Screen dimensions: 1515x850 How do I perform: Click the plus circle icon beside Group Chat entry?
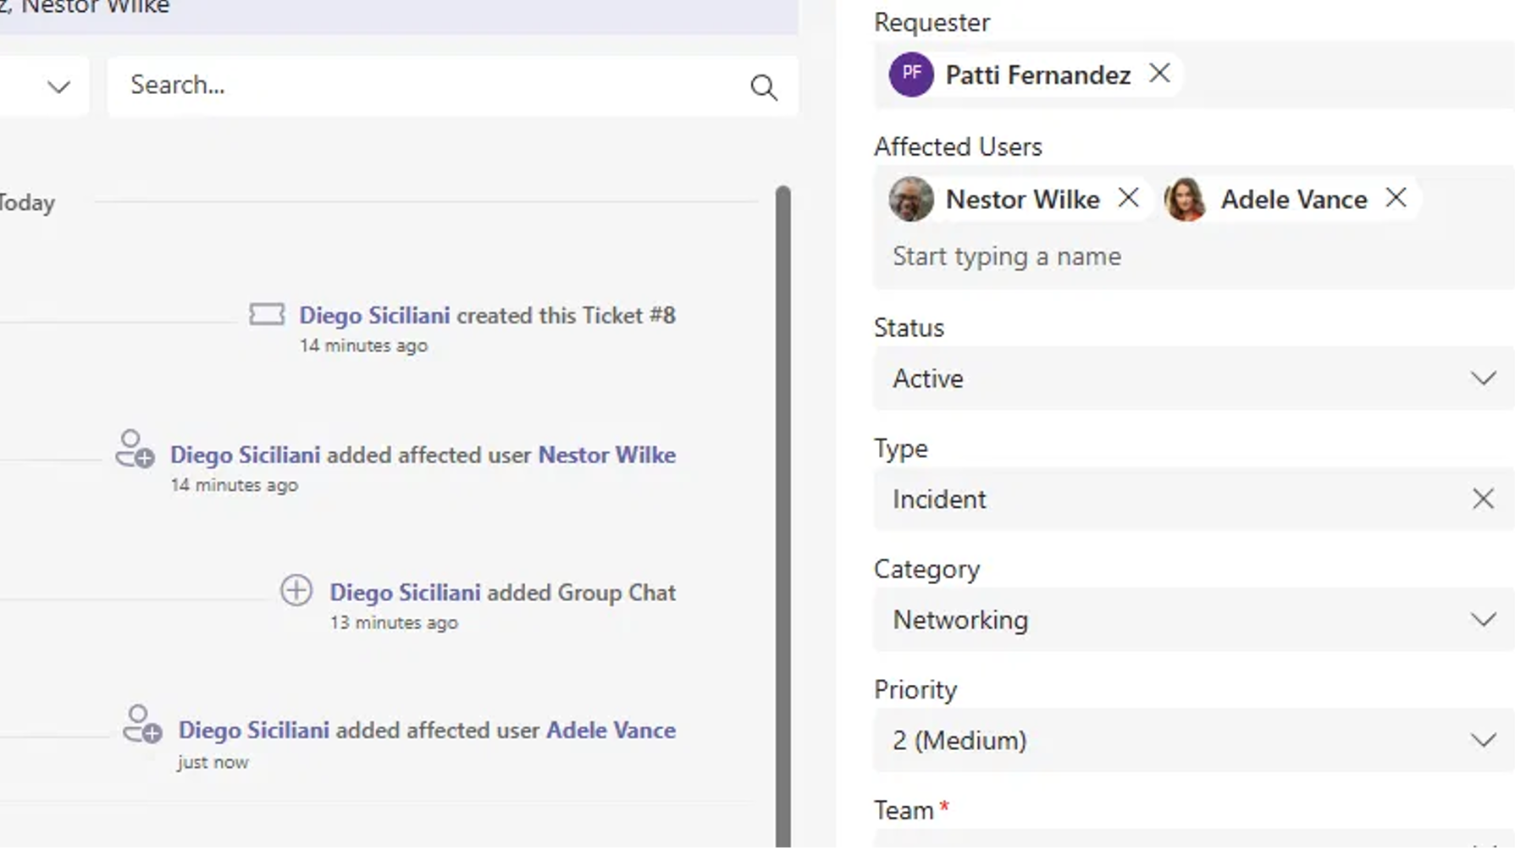pos(296,591)
